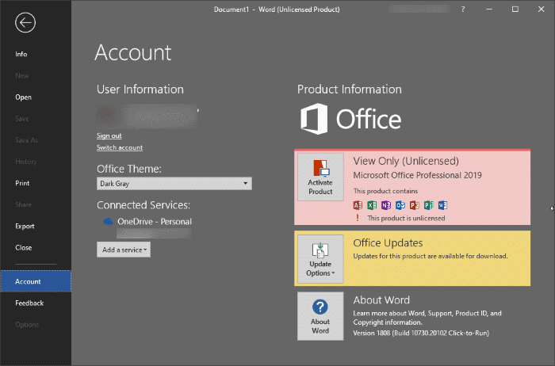Click View Only (Unlicensed) heading
The width and height of the screenshot is (555, 366).
406,162
